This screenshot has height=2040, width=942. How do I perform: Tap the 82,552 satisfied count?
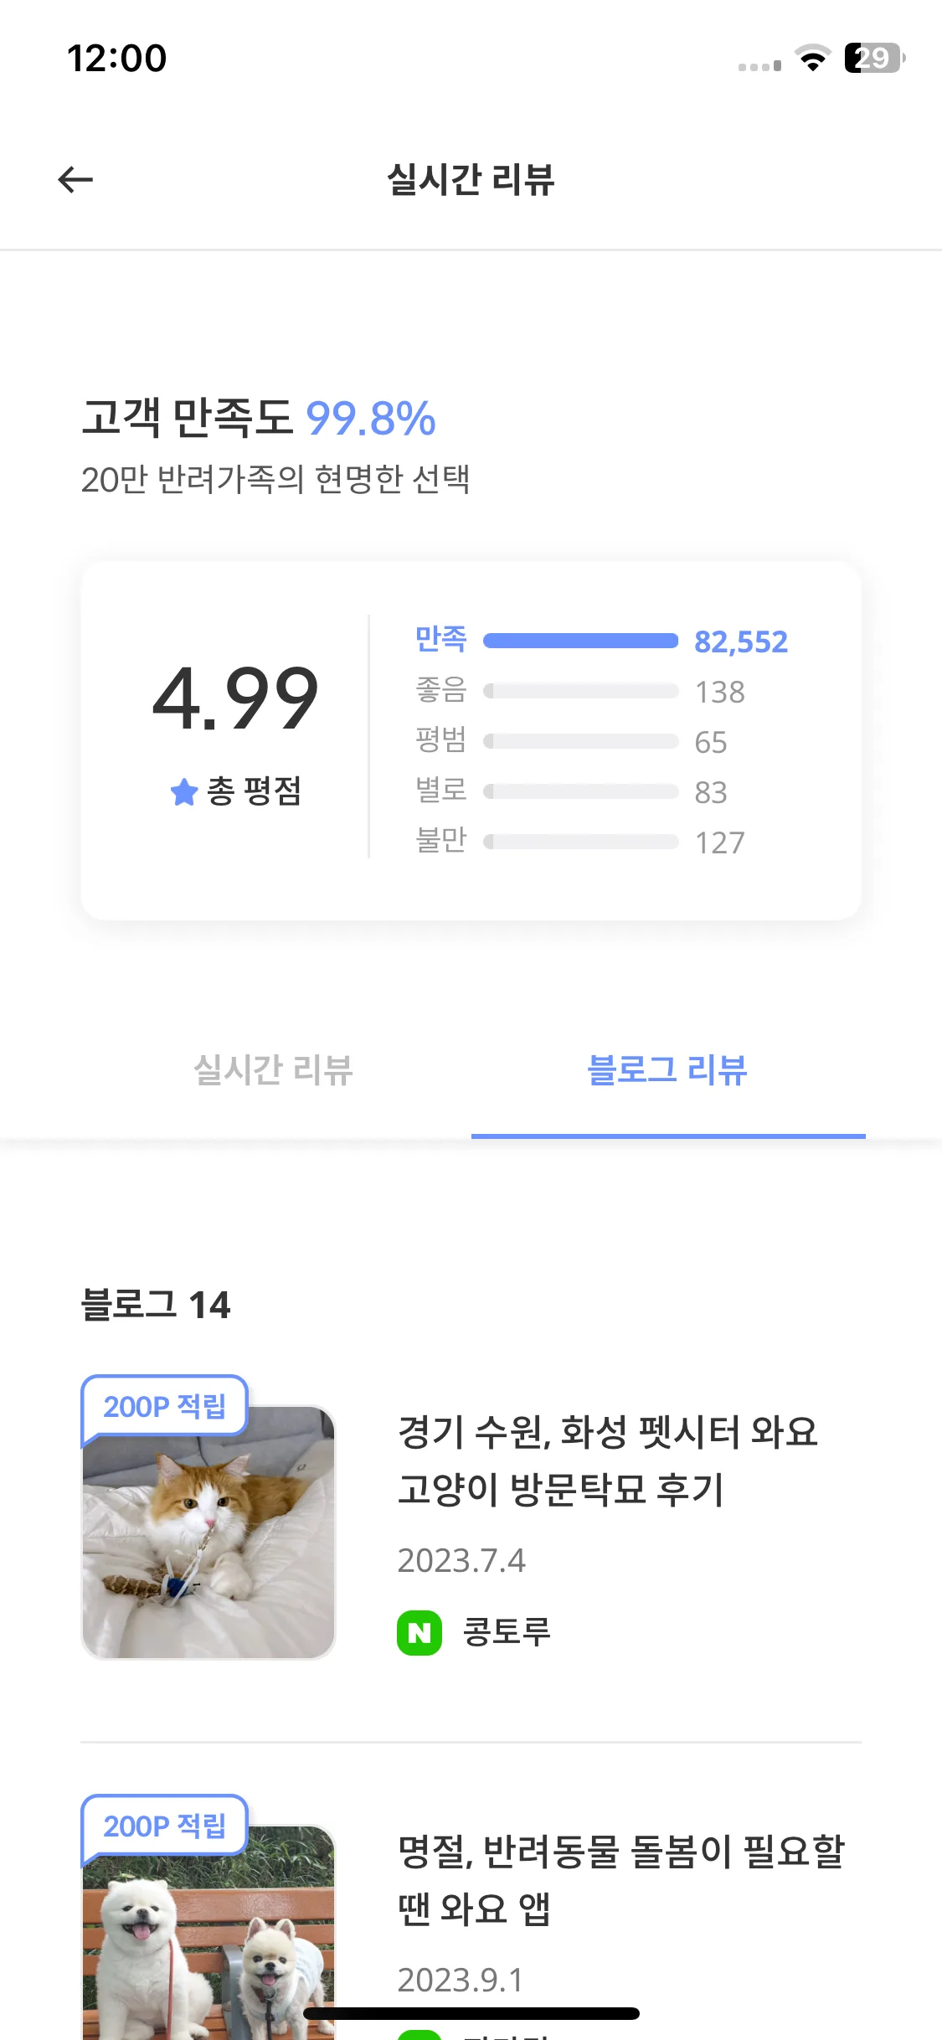(741, 641)
